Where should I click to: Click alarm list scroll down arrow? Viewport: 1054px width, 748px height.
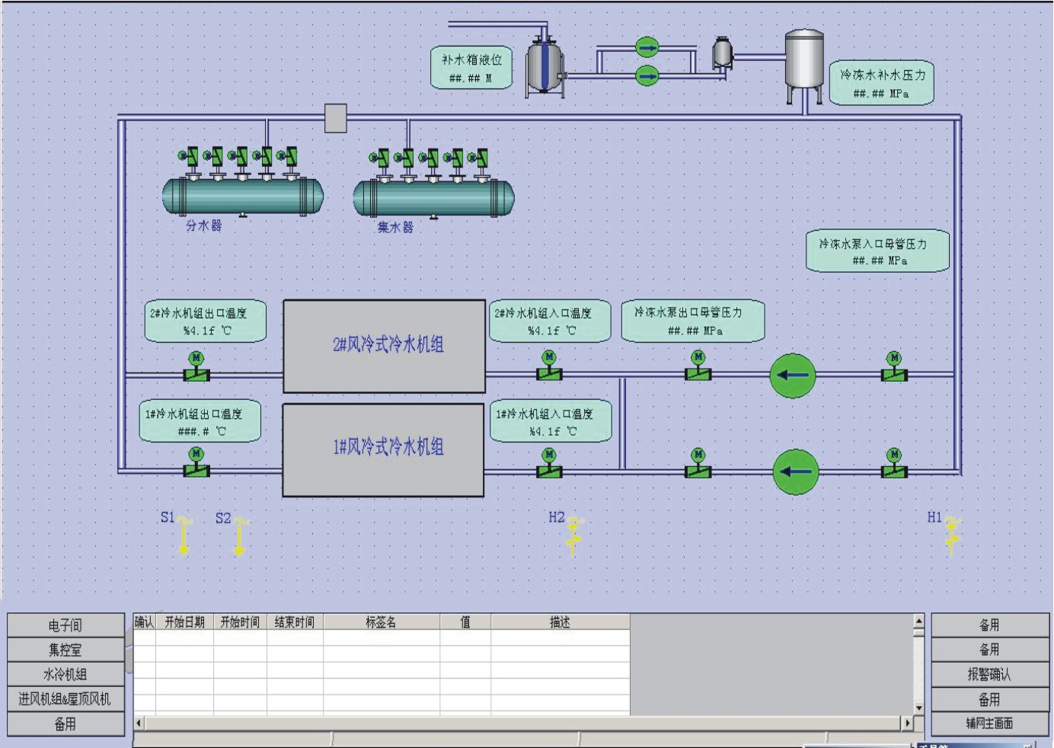[x=918, y=708]
